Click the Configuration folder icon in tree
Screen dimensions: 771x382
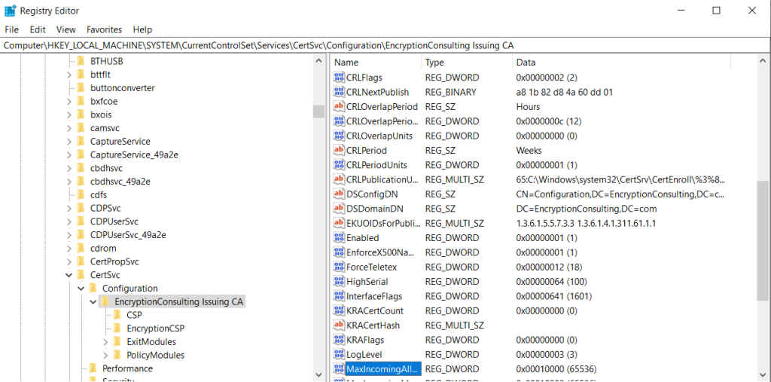click(93, 288)
